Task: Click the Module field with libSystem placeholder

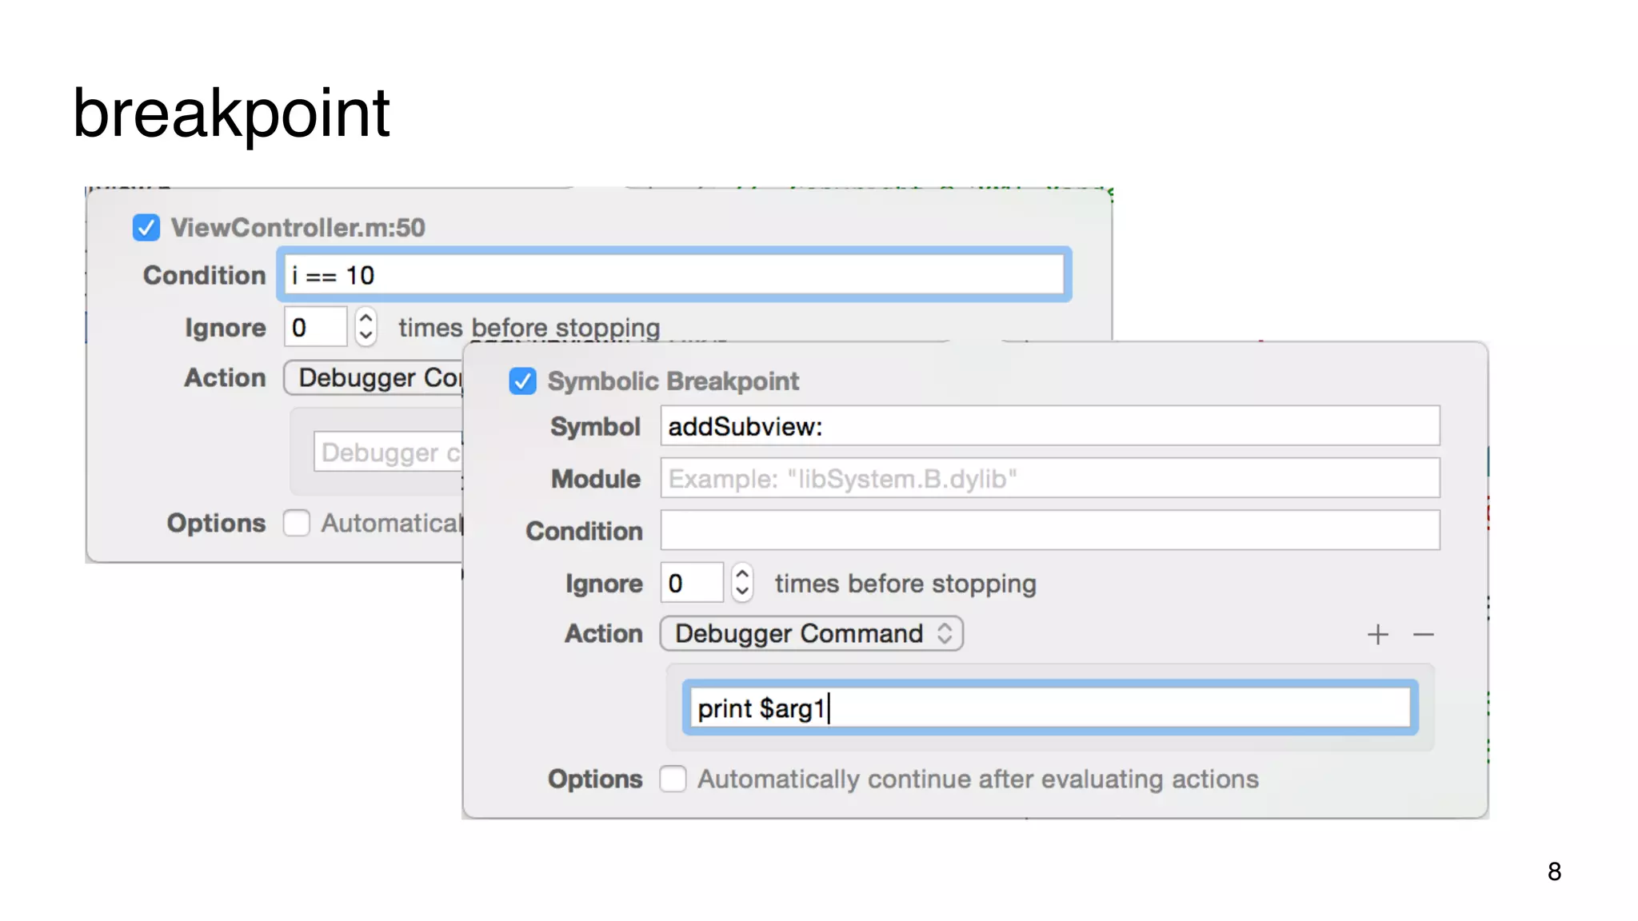Action: click(1049, 478)
